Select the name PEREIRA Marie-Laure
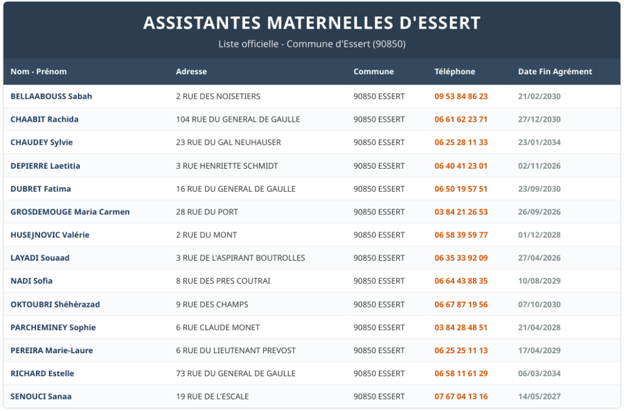 click(x=52, y=351)
